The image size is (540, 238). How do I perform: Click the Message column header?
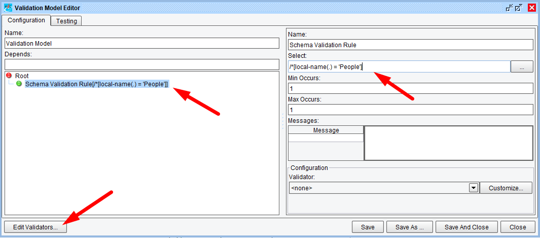point(326,130)
